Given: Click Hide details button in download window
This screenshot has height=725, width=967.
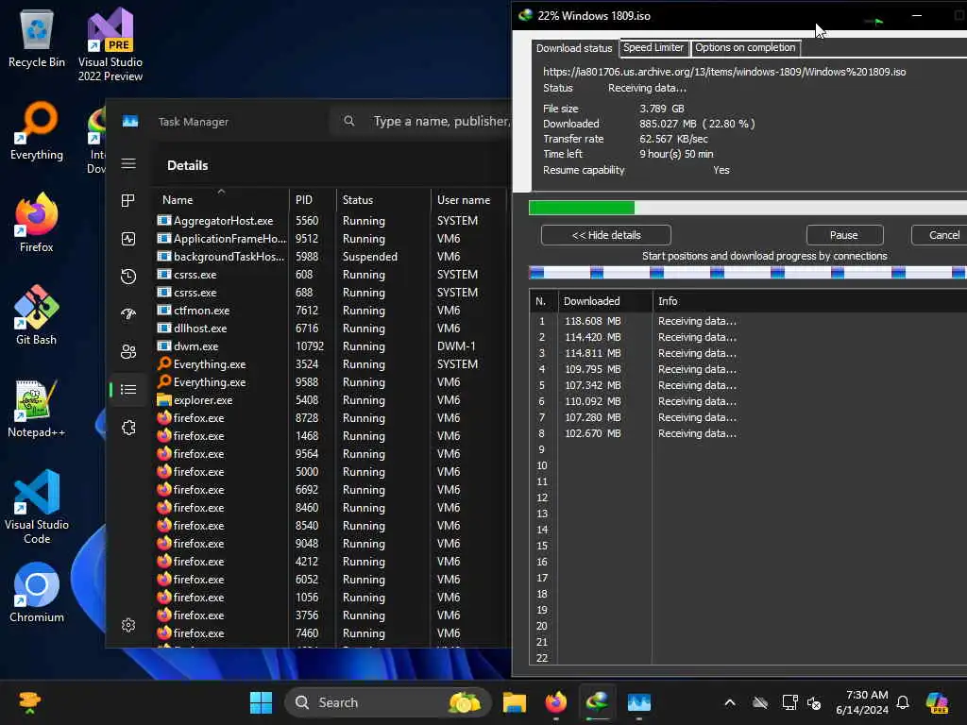Looking at the screenshot, I should [606, 235].
